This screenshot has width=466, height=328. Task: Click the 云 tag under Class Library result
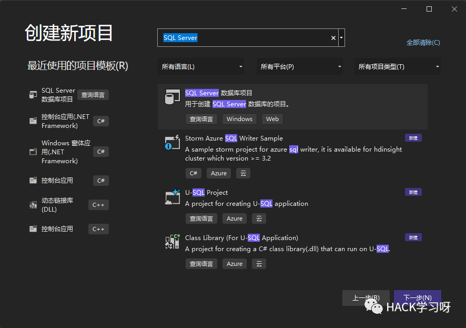[259, 264]
